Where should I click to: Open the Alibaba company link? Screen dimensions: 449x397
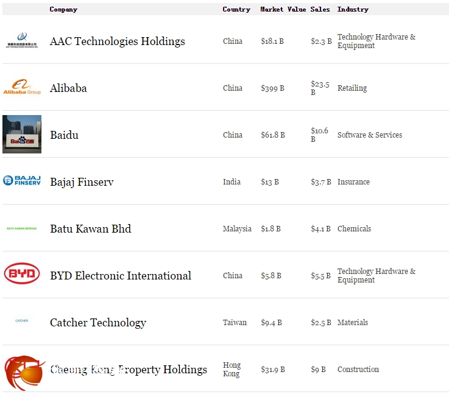click(68, 88)
